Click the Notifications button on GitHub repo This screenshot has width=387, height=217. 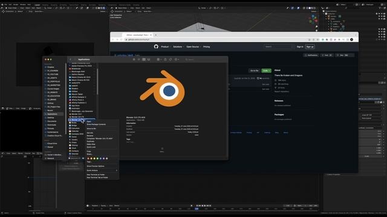[311, 55]
